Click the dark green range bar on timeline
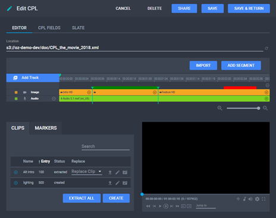Image resolution: width=276 pixels, height=218 pixels. 125,88
